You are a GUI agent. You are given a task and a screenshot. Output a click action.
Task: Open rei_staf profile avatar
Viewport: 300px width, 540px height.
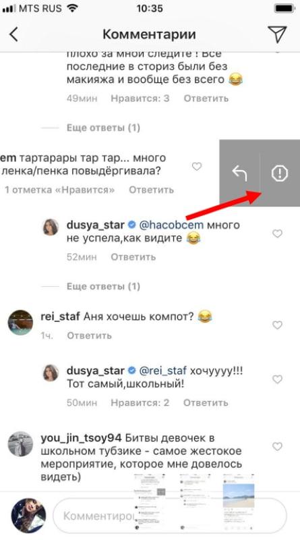point(20,322)
